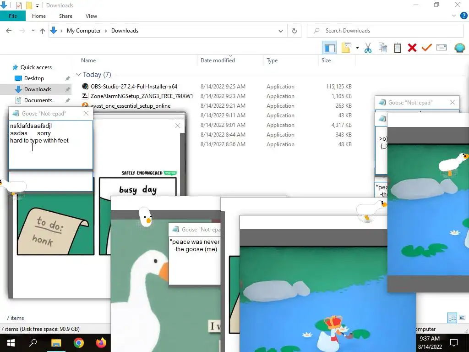Open File Explorer from the taskbar

point(55,343)
